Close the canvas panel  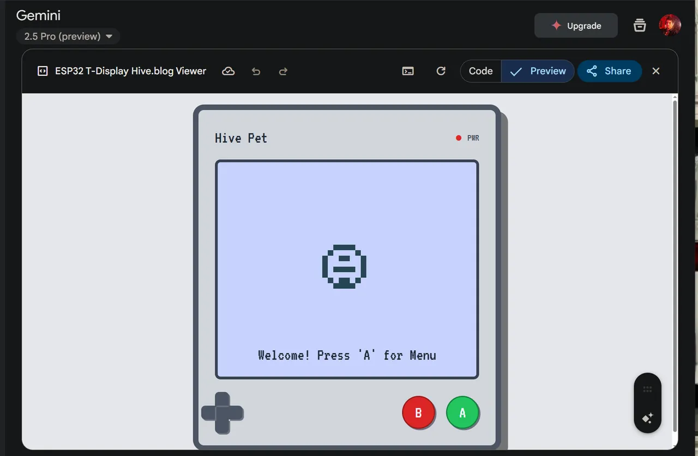point(656,71)
